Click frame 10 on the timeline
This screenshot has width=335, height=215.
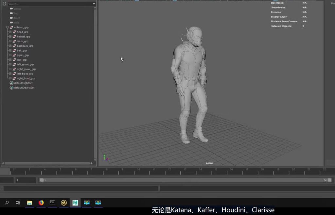tap(138, 171)
